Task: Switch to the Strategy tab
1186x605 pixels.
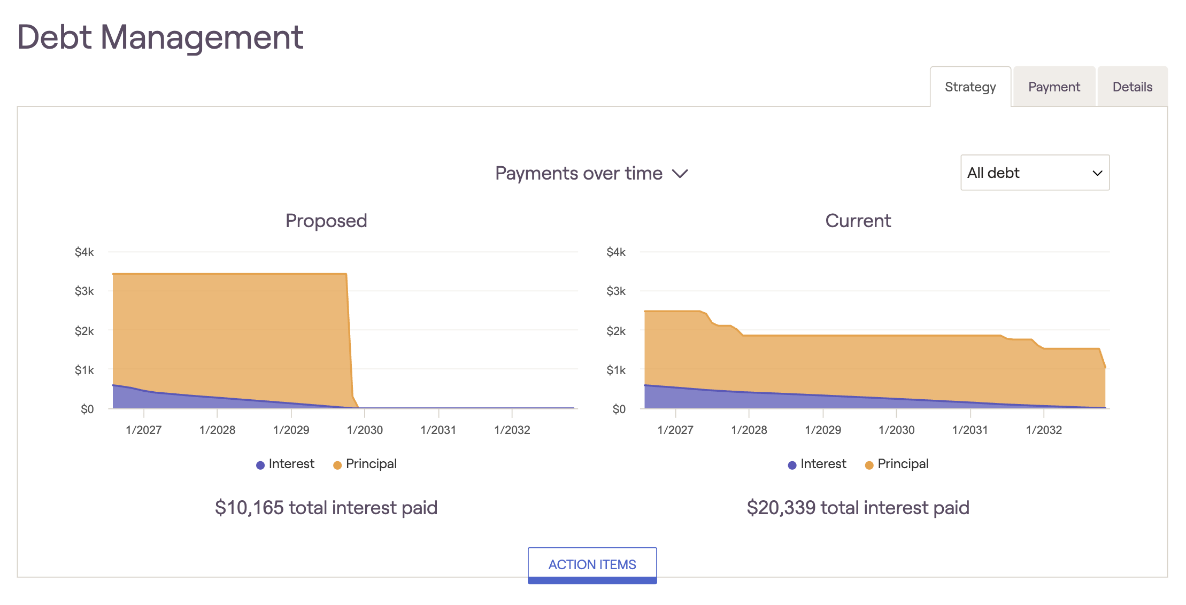Action: [970, 87]
